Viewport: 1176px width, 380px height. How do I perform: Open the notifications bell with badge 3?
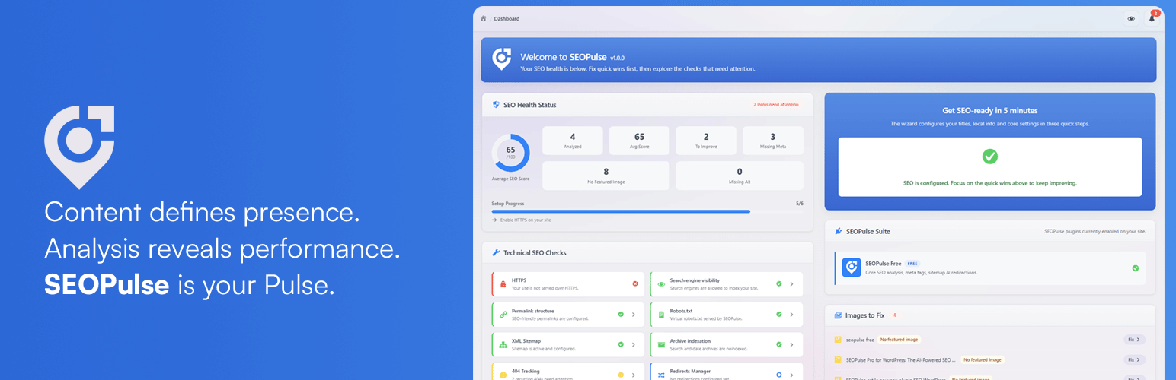(1152, 18)
